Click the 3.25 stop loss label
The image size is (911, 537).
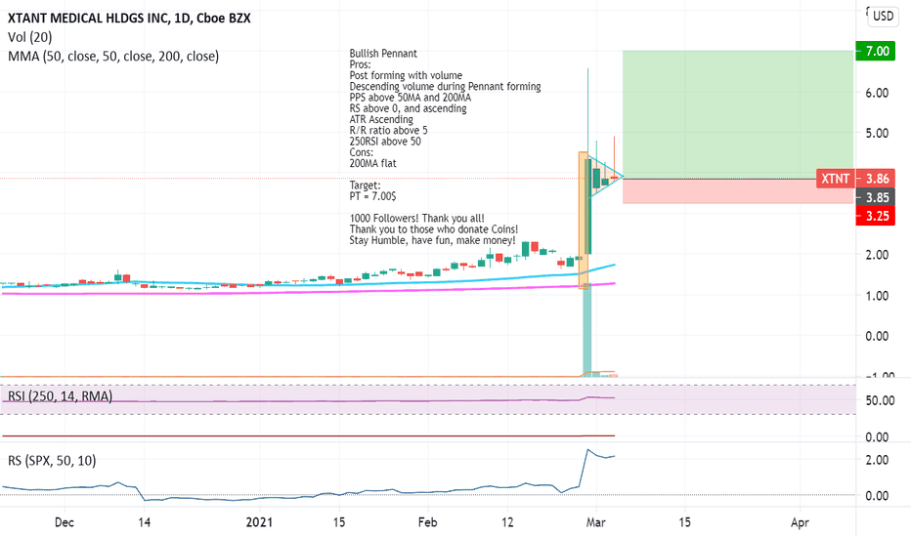pos(876,216)
